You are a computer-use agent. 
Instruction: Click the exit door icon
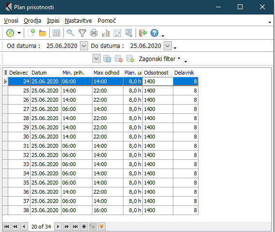(143, 33)
